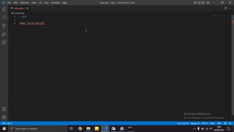This screenshot has width=234, height=132.
Task: Open the Accounts menu icon
Action: (4, 109)
